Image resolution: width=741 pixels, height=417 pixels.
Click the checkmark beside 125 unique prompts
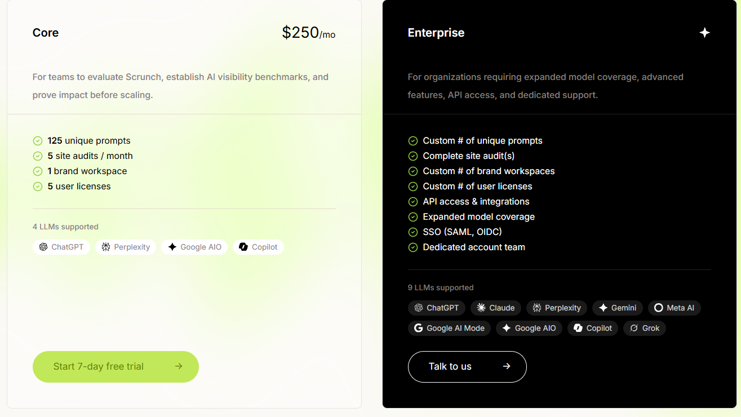click(37, 140)
